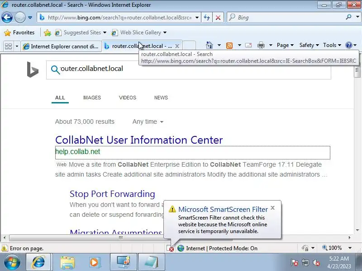Viewport: 362px width, 271px height.
Task: Open the Favorites center
Action: (19, 33)
